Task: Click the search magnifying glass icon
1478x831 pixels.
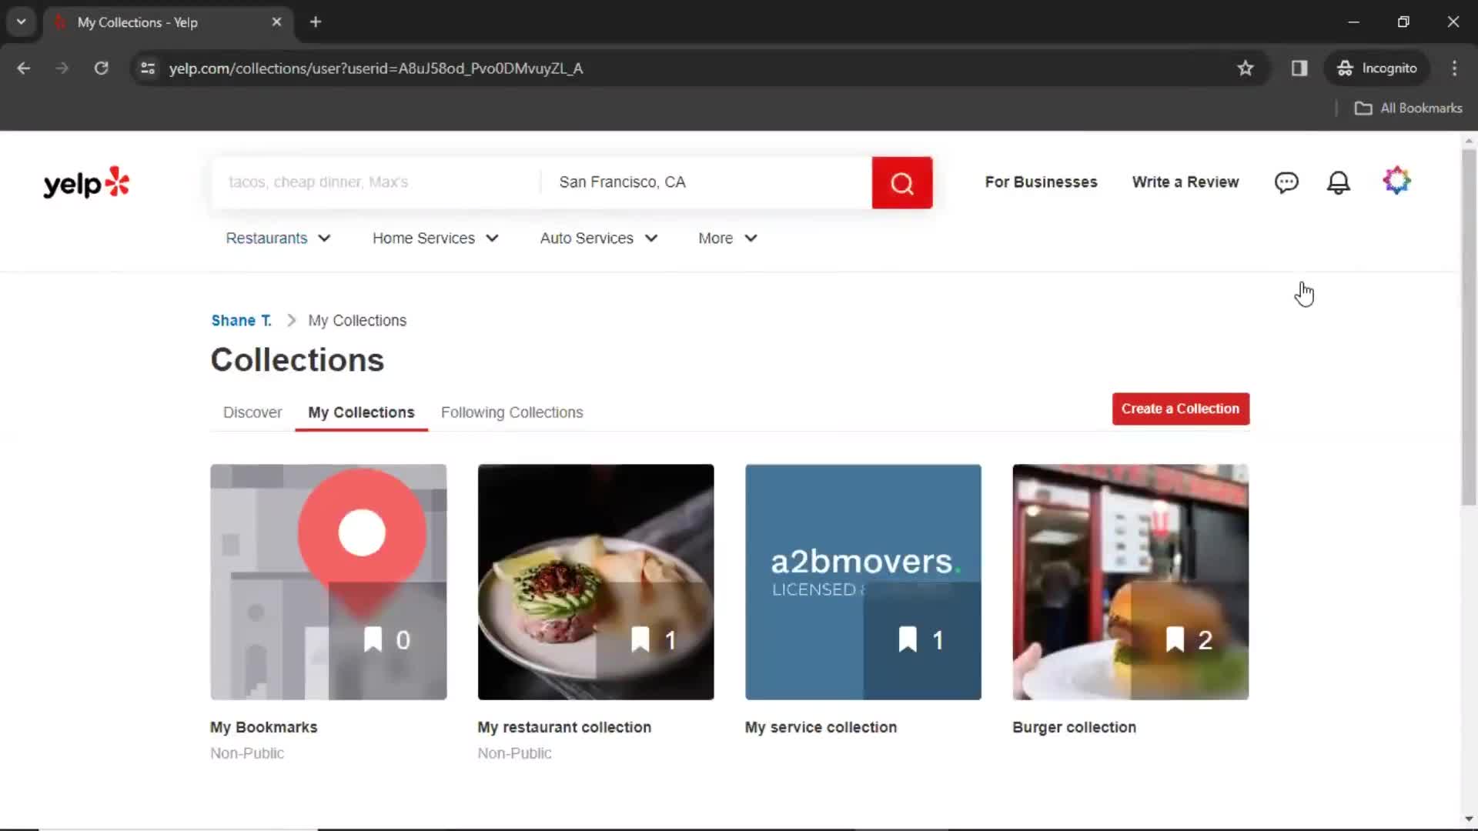Action: click(902, 182)
